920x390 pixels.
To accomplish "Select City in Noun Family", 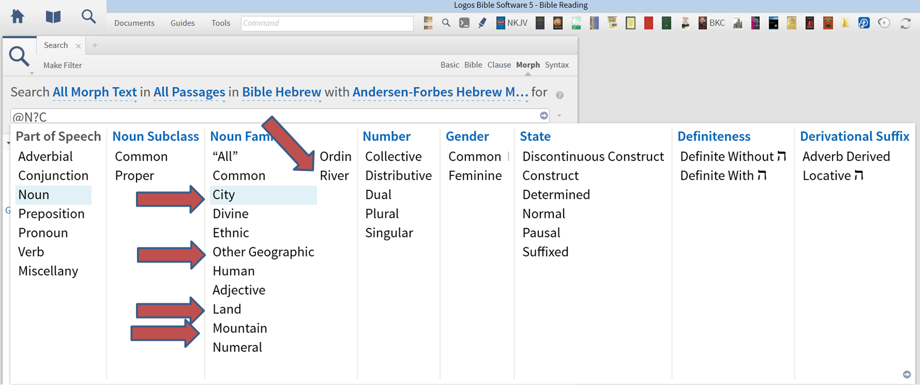I will [263, 195].
